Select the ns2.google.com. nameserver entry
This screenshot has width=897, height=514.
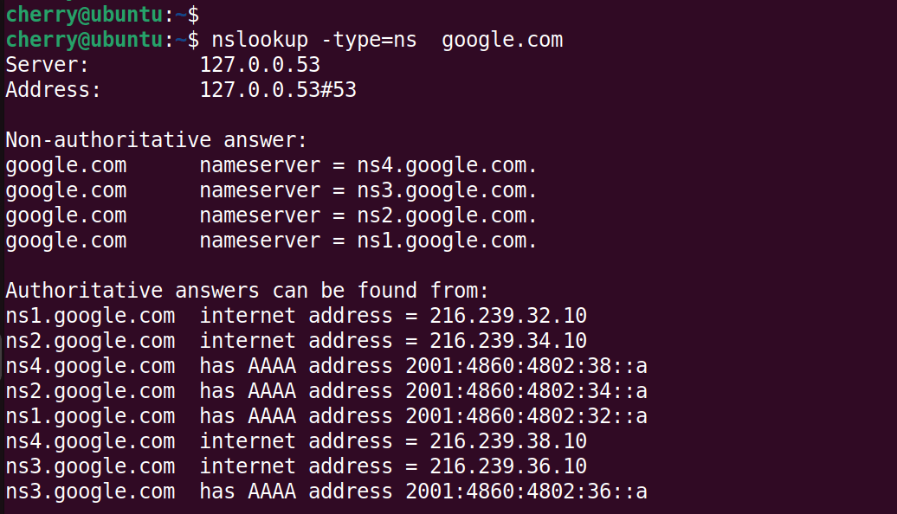448,215
